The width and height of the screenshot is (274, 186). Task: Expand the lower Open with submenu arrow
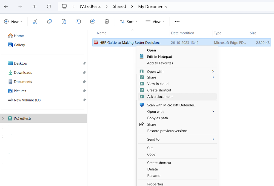pos(213,111)
